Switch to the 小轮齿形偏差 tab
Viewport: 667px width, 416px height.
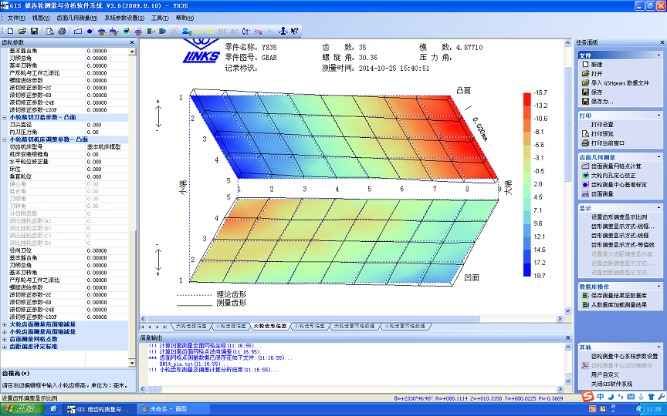[x=310, y=327]
